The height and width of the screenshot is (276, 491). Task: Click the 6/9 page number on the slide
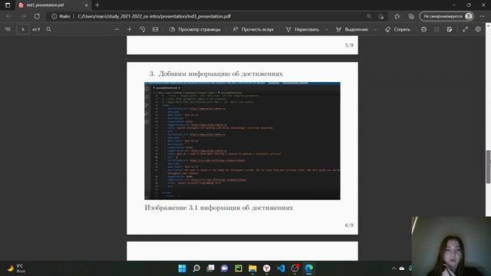point(349,225)
